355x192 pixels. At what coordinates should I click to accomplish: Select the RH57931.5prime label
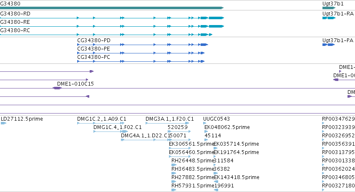193,186
